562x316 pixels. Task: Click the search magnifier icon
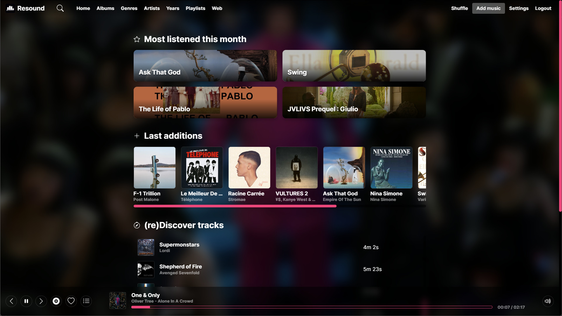(x=60, y=8)
